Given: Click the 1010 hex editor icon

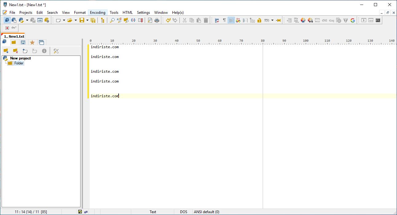Looking at the screenshot, I should [371, 20].
